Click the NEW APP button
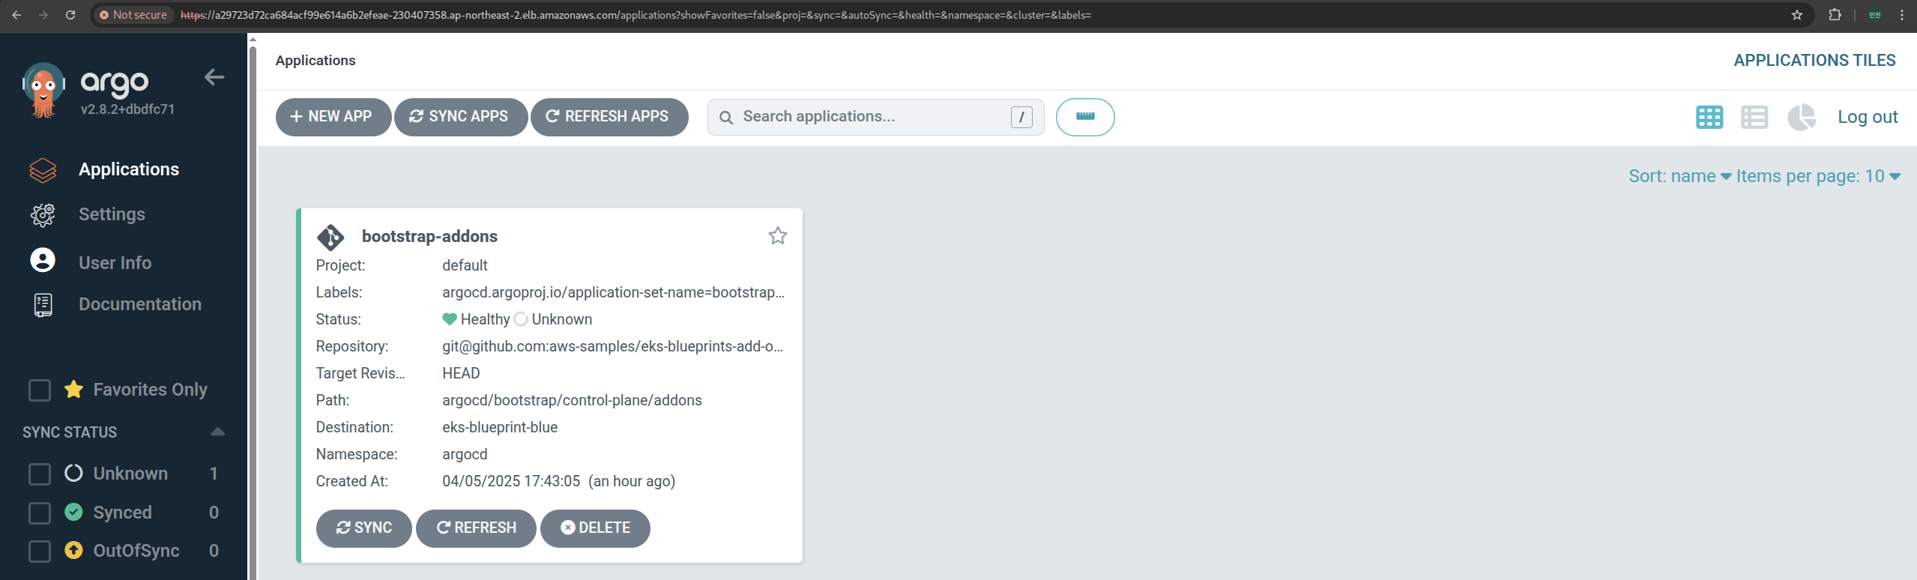The height and width of the screenshot is (580, 1917). 333,117
